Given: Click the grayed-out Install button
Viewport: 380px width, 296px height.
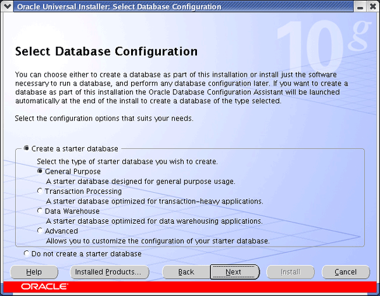Looking at the screenshot, I should 290,272.
